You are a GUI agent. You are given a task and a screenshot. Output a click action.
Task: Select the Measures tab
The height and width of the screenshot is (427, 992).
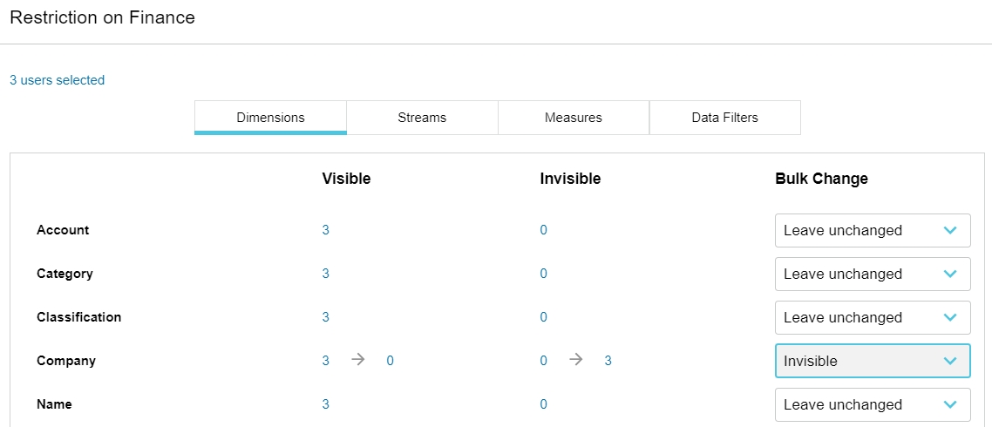tap(574, 118)
